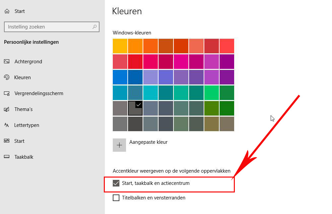Viewport: 332px width, 214px height.
Task: Click the Achtergrond picture icon
Action: pos(7,62)
